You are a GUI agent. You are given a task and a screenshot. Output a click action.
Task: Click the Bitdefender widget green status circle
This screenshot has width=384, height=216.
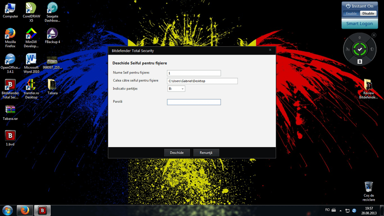click(x=359, y=49)
